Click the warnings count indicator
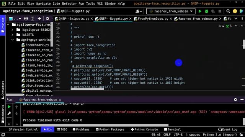 click(221, 26)
